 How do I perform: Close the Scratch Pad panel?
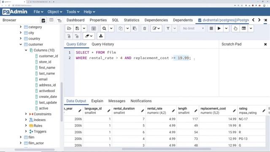point(265,44)
